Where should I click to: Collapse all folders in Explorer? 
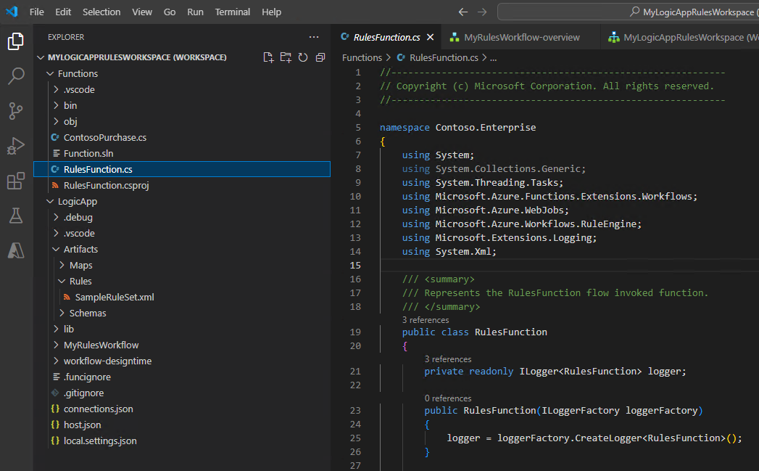320,57
